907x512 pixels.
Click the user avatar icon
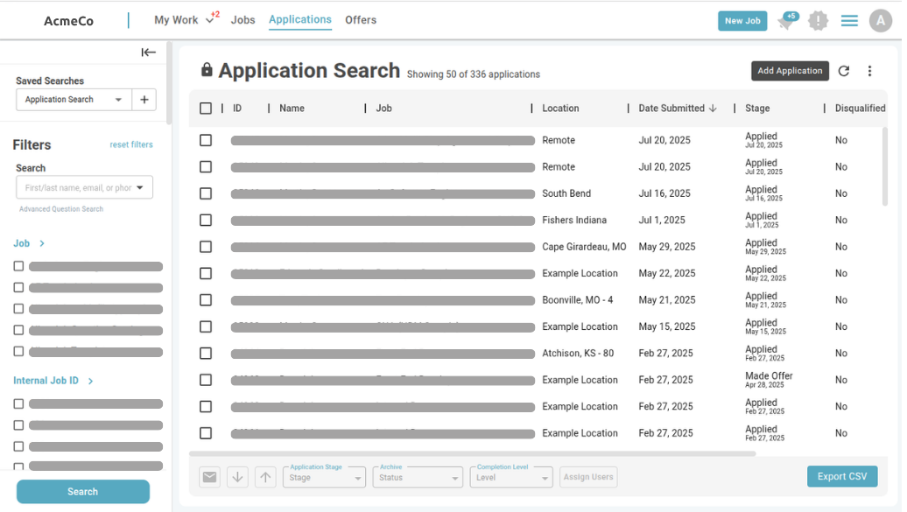click(880, 21)
